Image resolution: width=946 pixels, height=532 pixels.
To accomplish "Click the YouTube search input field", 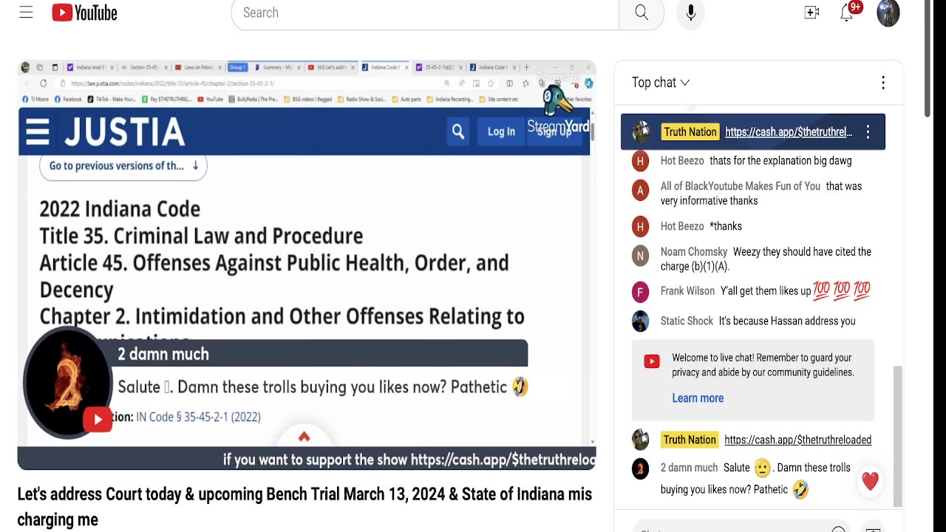I will [x=425, y=13].
